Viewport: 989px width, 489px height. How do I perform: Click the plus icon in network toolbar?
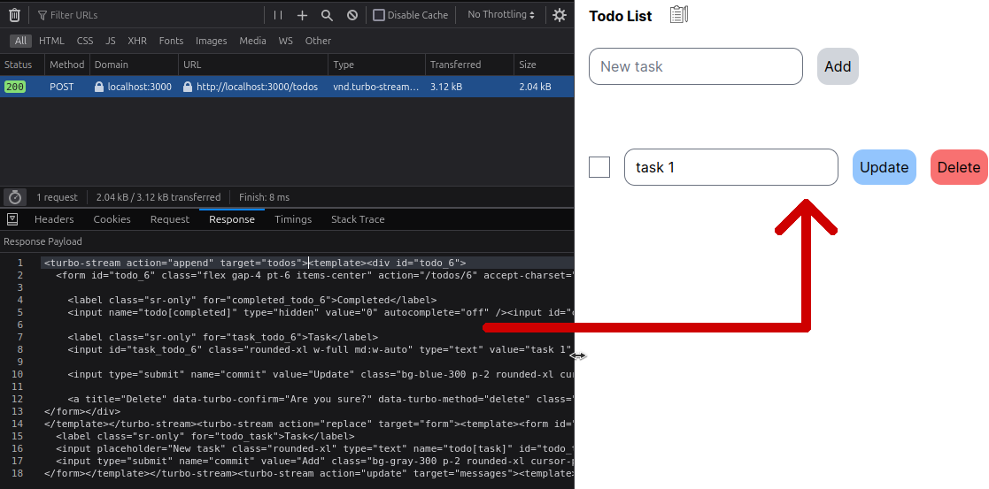[302, 15]
